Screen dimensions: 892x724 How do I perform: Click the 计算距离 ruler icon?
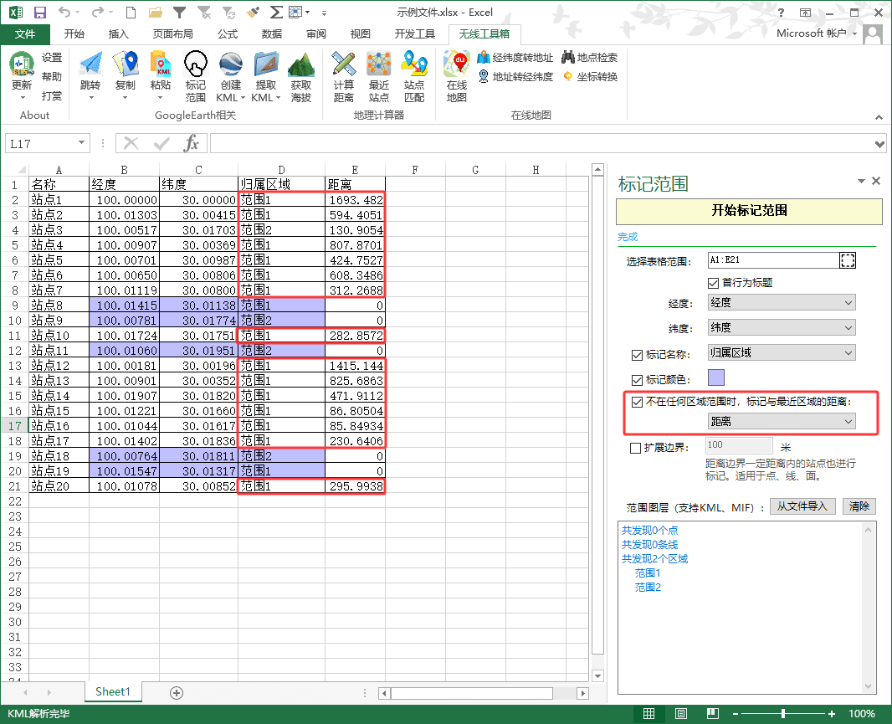tap(344, 64)
